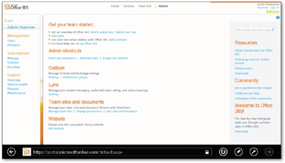Image resolution: width=285 pixels, height=163 pixels.
Task: Click the Jacob Thompson user name
Action: [268, 4]
